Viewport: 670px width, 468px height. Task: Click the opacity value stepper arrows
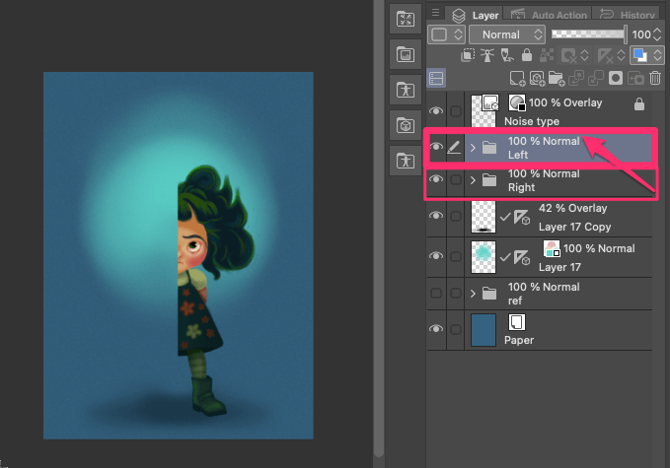[658, 34]
